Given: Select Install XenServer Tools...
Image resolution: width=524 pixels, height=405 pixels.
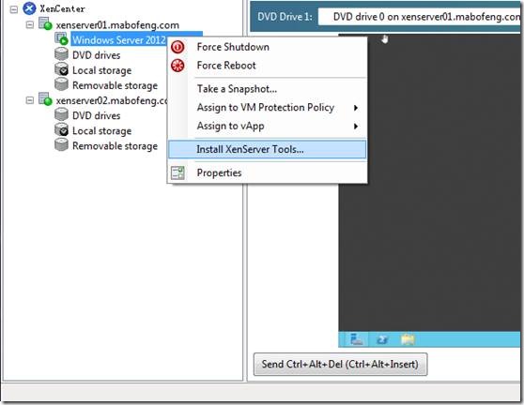Looking at the screenshot, I should (268, 149).
